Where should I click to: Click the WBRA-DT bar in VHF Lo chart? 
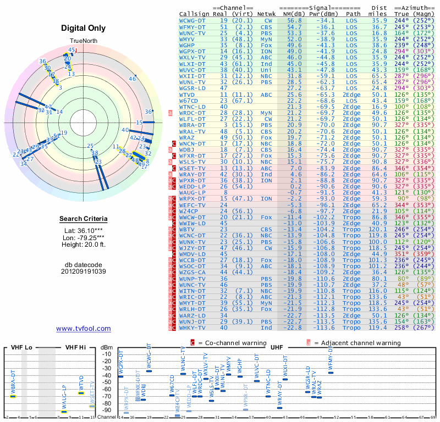click(13, 396)
